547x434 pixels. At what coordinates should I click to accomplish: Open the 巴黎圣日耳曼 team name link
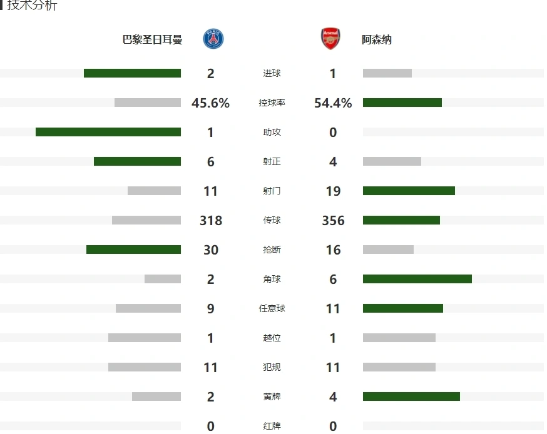tap(152, 39)
